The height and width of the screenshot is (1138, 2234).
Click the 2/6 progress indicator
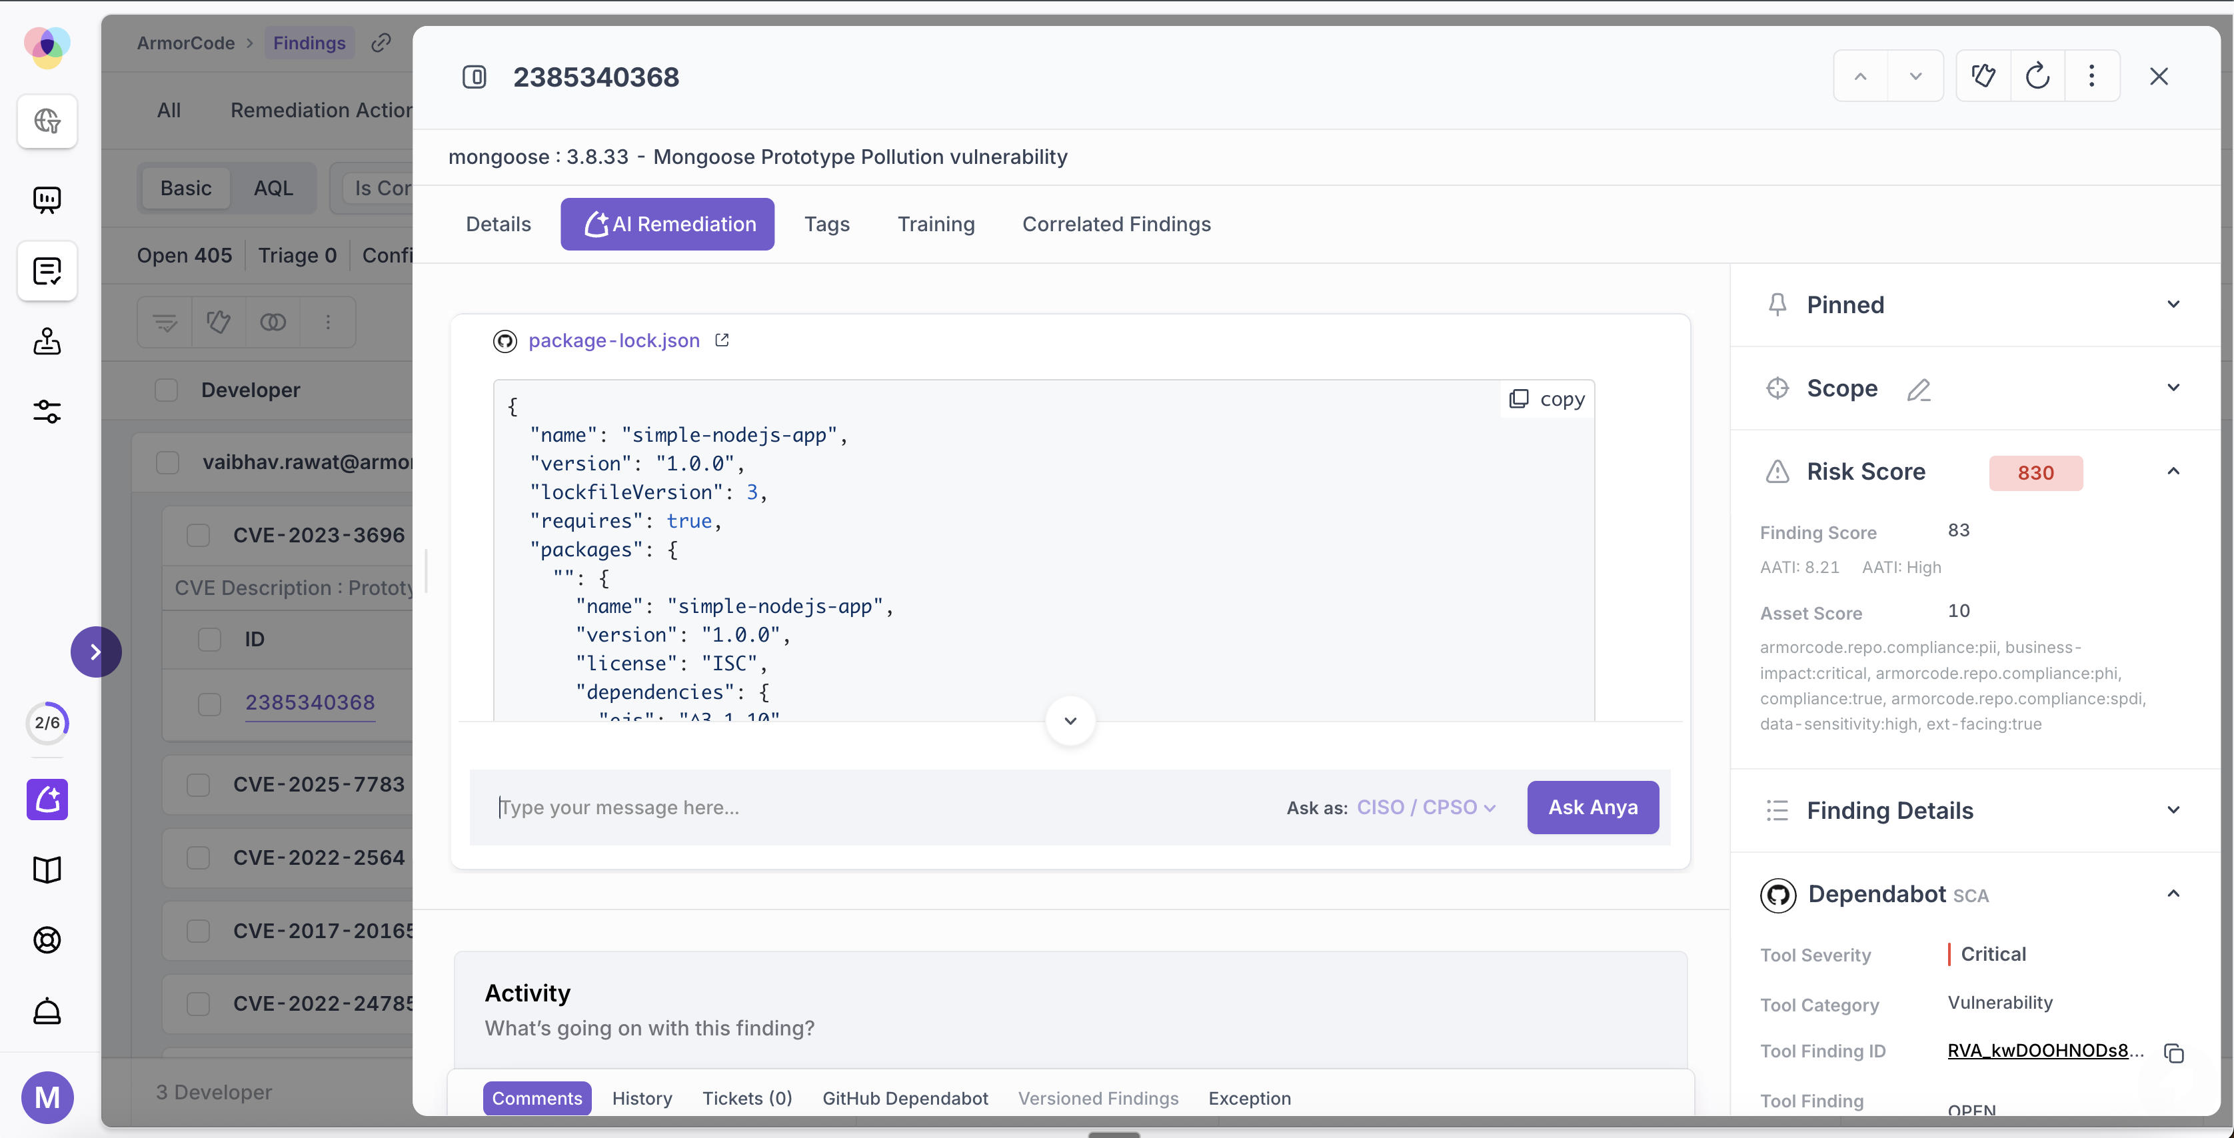point(47,723)
